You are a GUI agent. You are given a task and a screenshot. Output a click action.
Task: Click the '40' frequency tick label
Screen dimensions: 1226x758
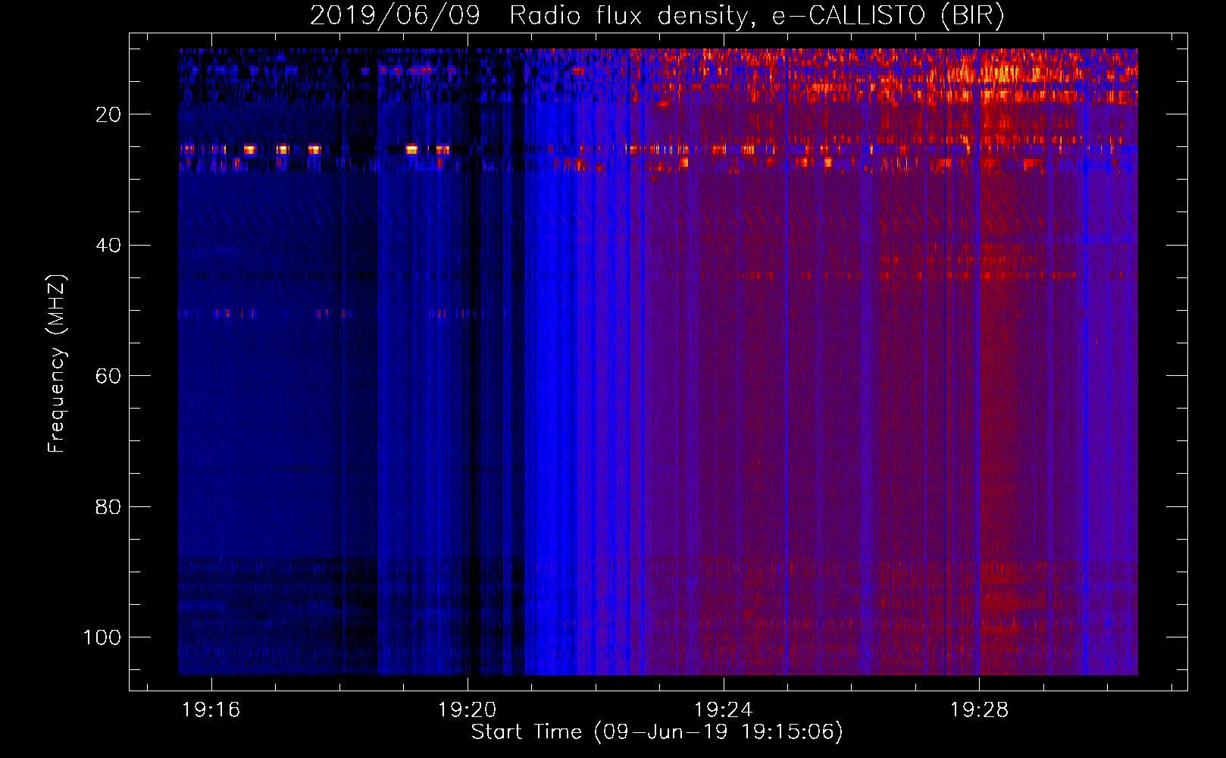pos(108,246)
